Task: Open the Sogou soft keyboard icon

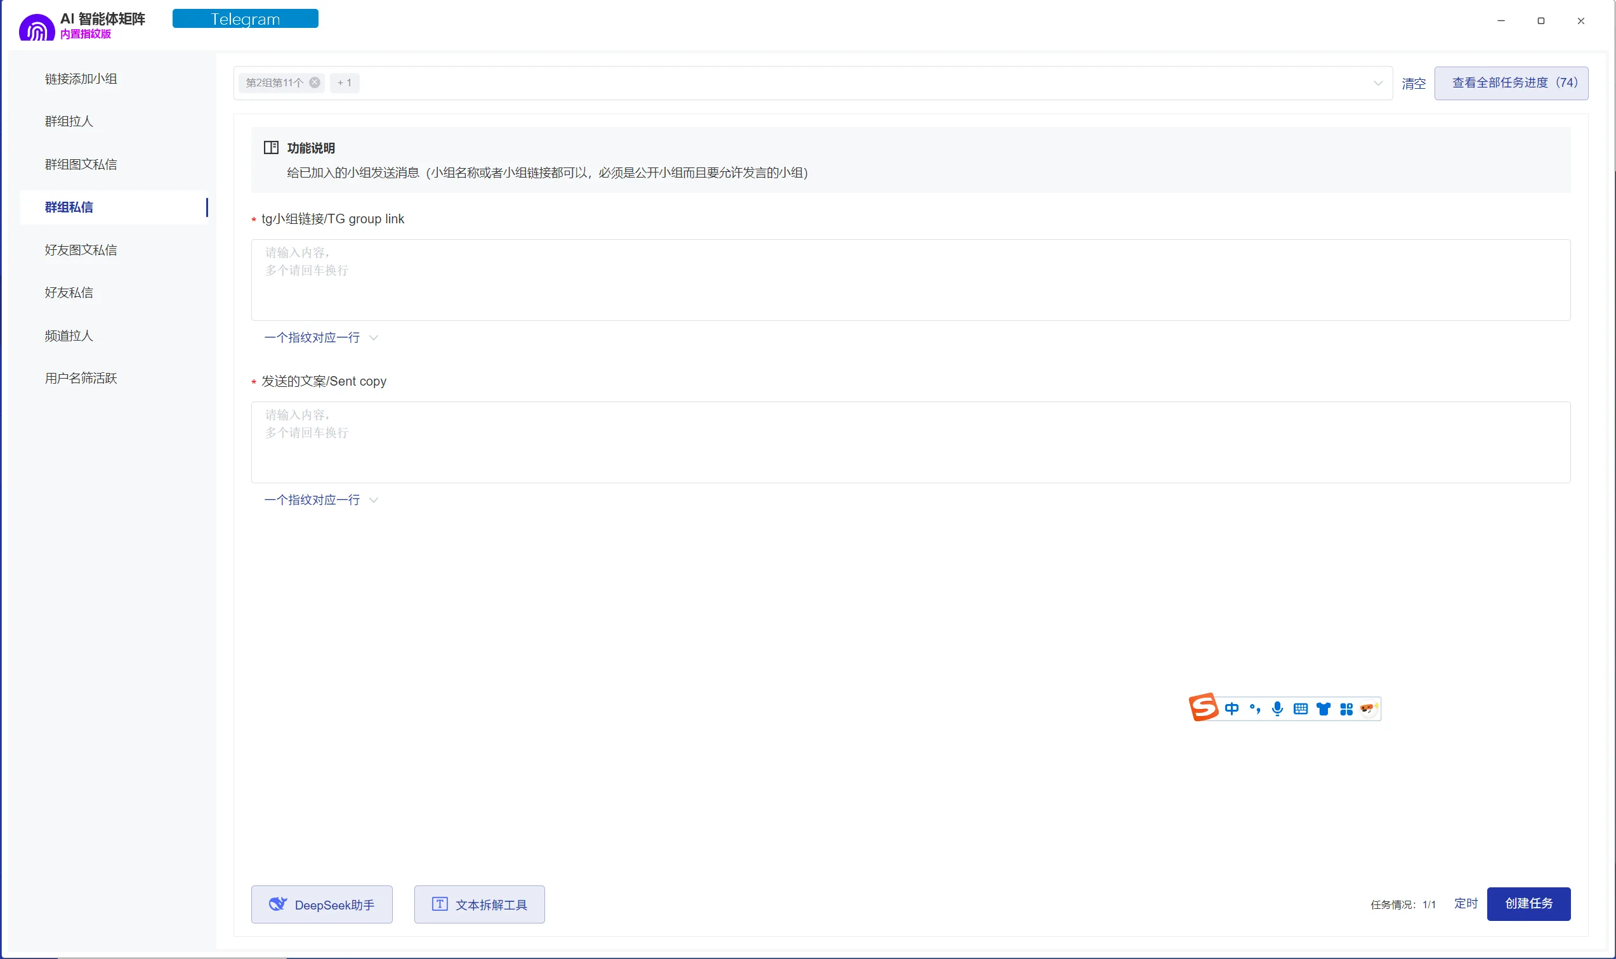Action: tap(1301, 709)
